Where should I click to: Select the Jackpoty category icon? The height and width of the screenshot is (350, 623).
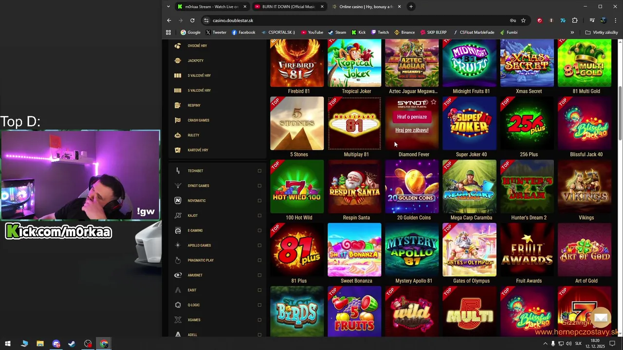point(178,61)
